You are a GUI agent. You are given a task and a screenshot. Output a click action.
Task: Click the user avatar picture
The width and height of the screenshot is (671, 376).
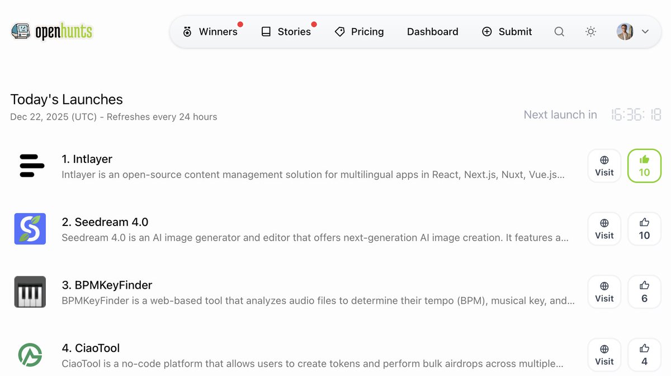tap(625, 32)
